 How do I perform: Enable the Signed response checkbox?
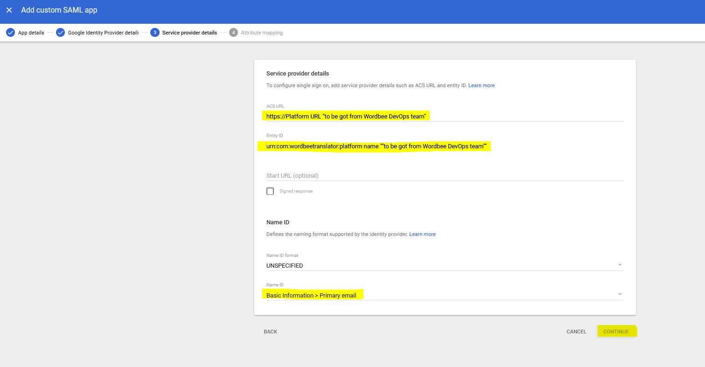pos(270,191)
